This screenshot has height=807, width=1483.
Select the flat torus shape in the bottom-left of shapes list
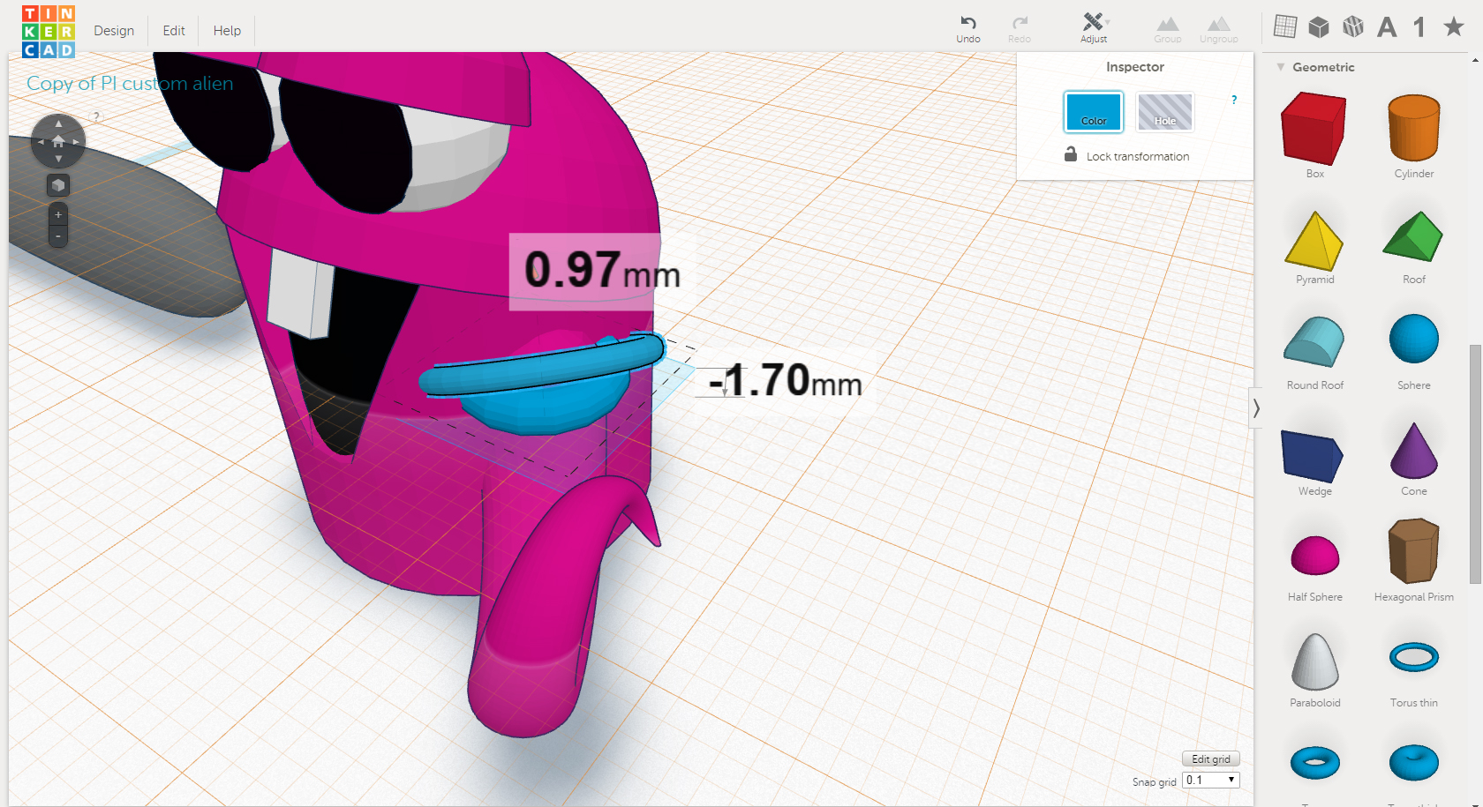pos(1315,763)
